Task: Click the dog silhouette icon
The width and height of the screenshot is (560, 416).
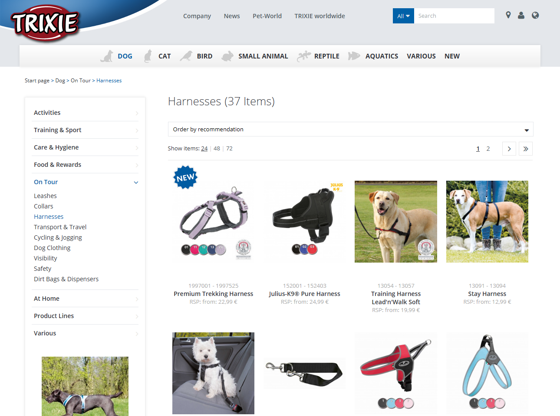Action: pos(107,56)
